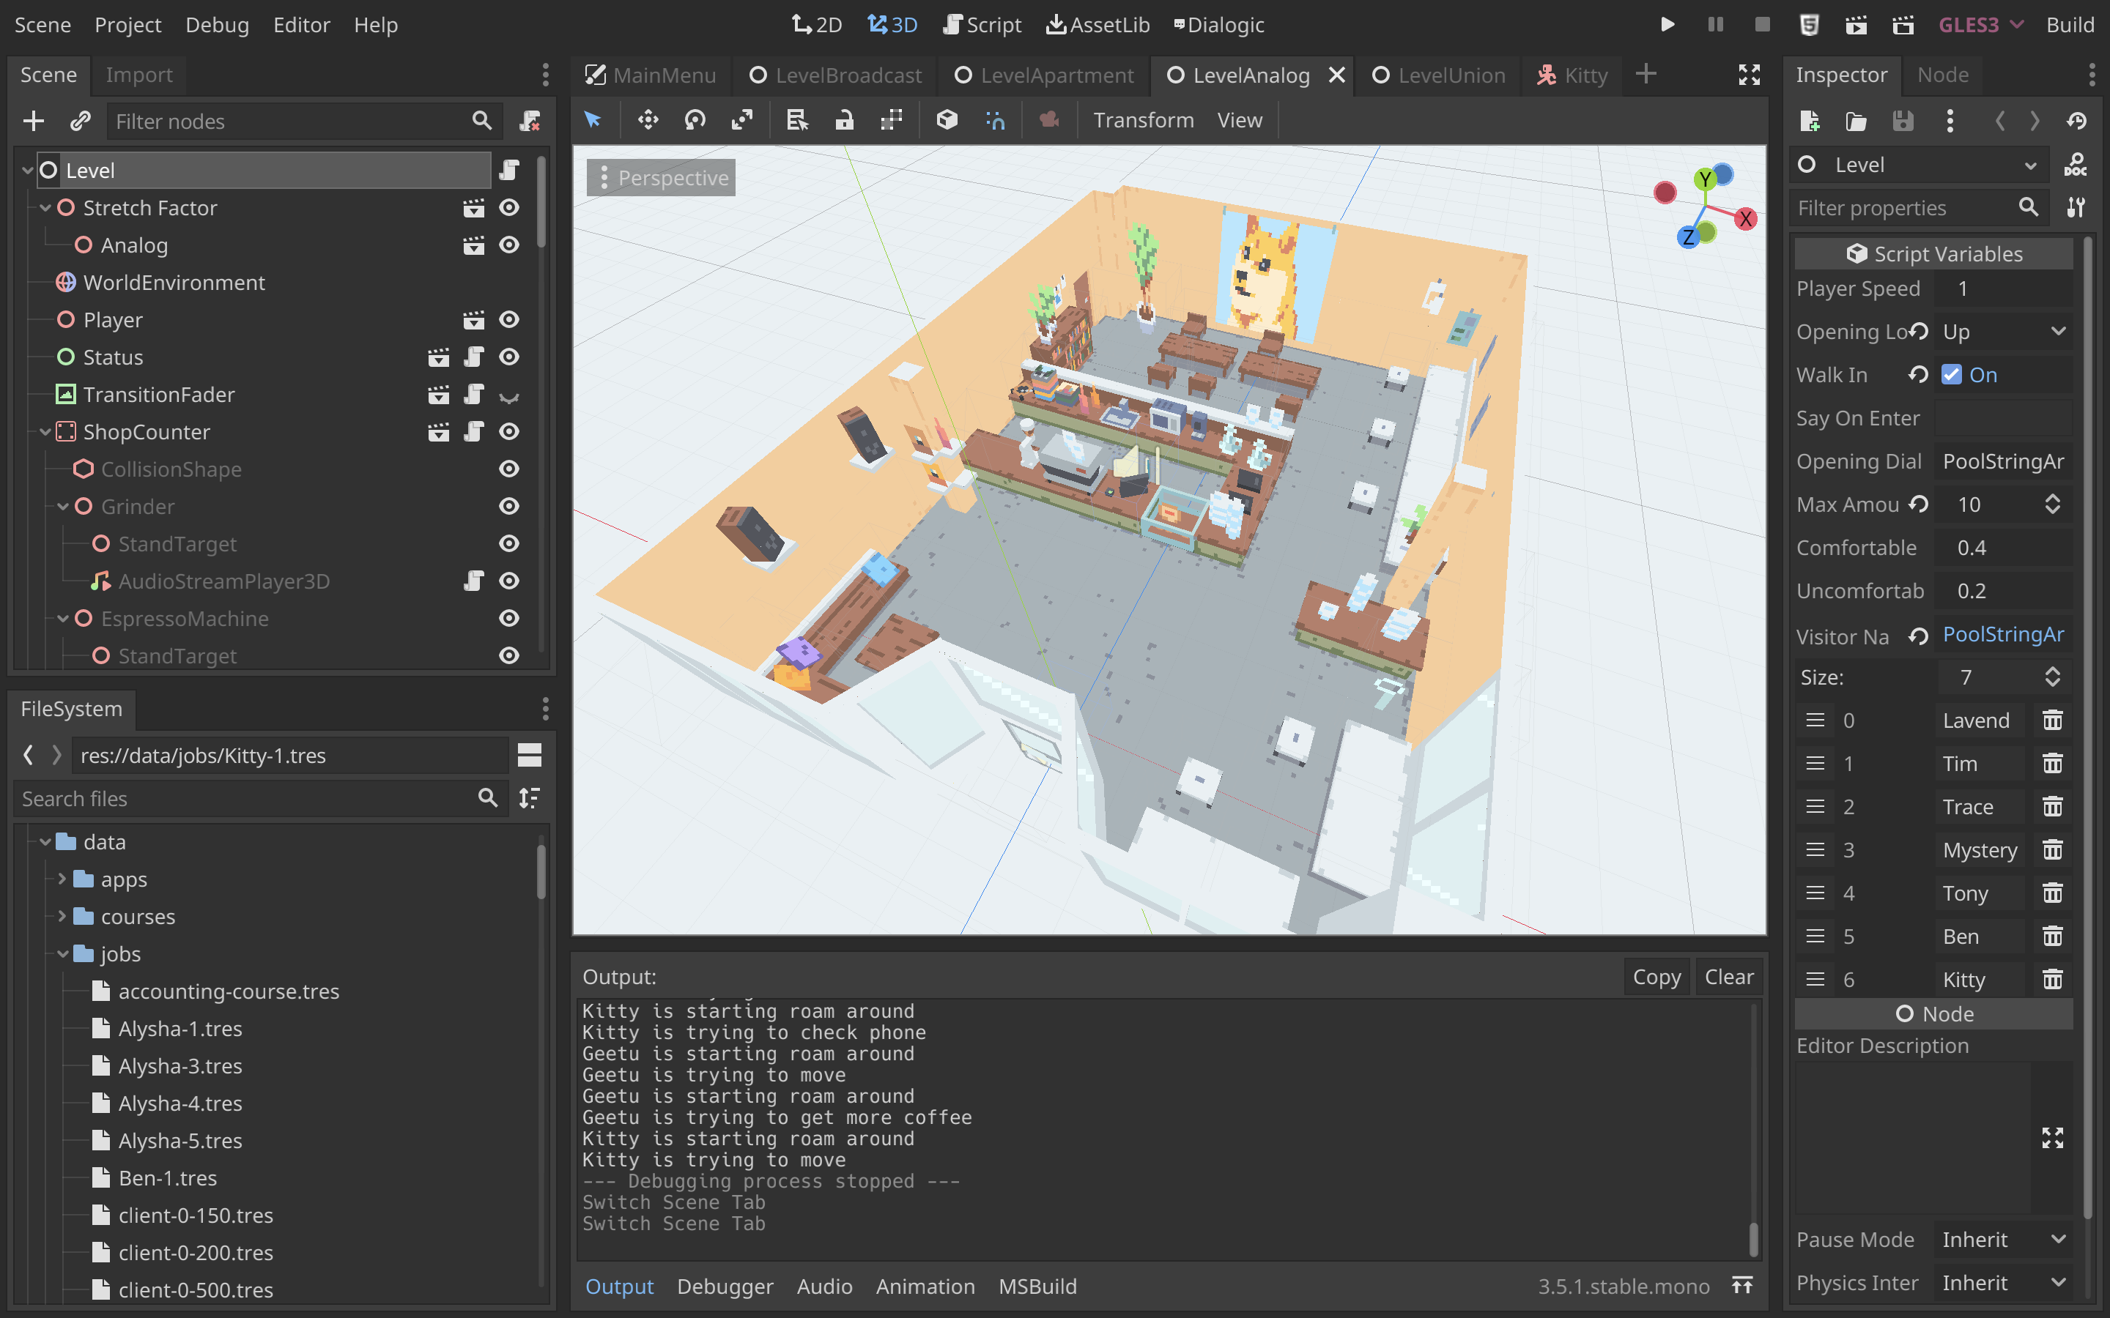
Task: Click the Inspector panel vertical scrollbar
Action: click(2088, 728)
